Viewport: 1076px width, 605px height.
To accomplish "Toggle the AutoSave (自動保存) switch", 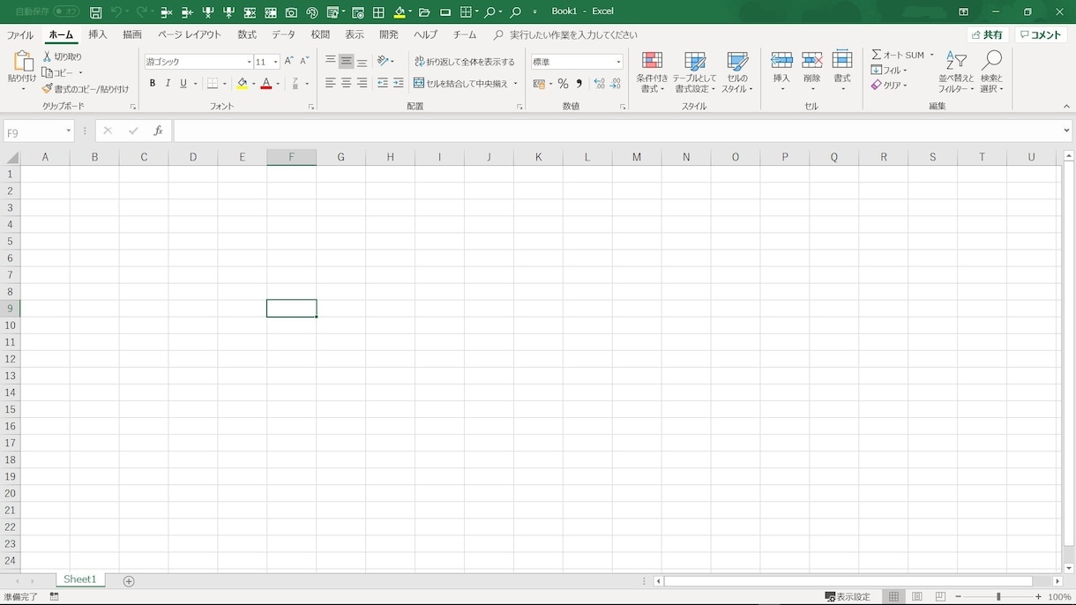I will (x=66, y=11).
